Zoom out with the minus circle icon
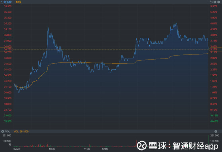 219,2
